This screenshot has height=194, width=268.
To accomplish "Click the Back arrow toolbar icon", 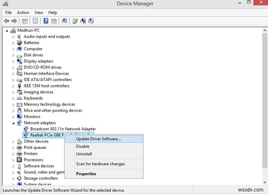I will point(7,21).
